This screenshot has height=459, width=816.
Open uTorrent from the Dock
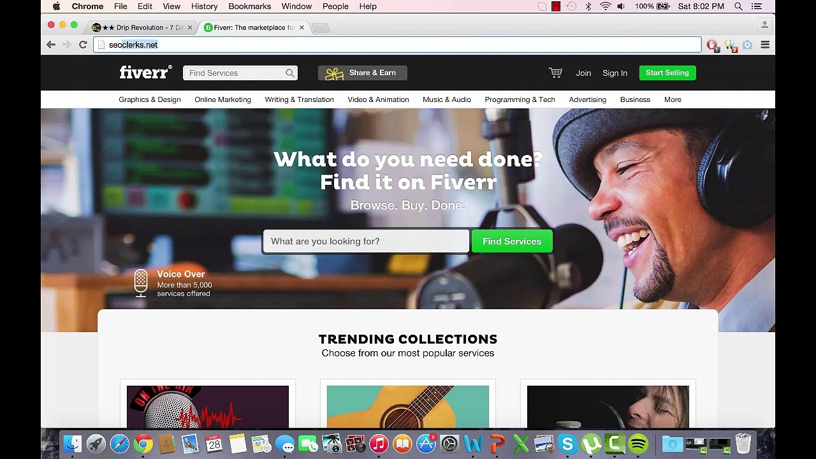pos(591,444)
